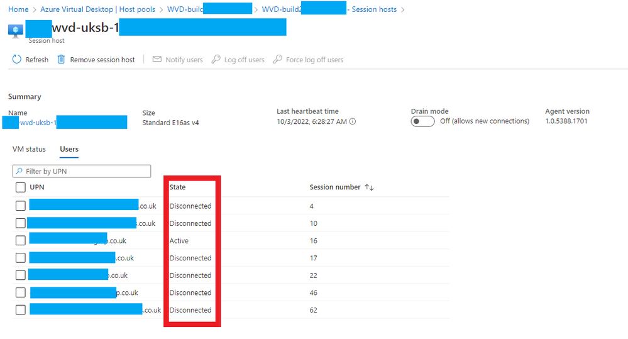Click Force log off users label
This screenshot has width=628, height=339.
coord(315,60)
